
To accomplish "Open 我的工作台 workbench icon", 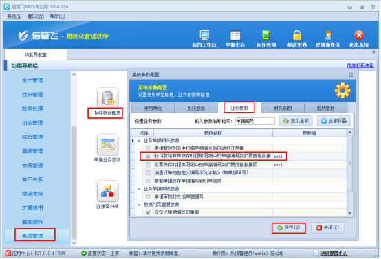I will coord(204,35).
